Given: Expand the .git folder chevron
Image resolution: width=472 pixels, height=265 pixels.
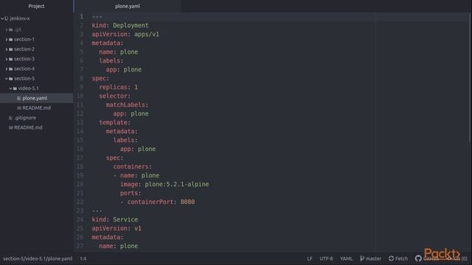Looking at the screenshot, I should [7, 29].
